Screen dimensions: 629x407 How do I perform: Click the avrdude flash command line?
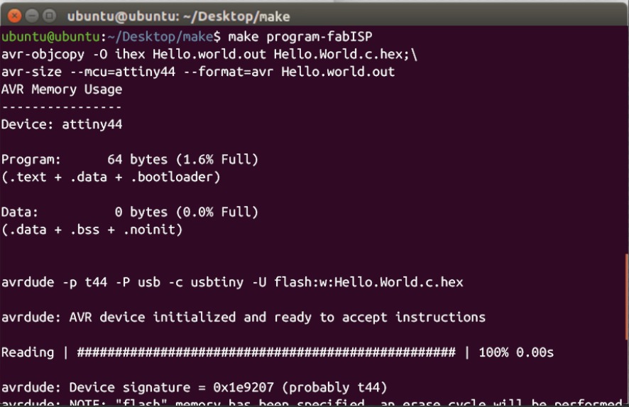[x=232, y=282]
